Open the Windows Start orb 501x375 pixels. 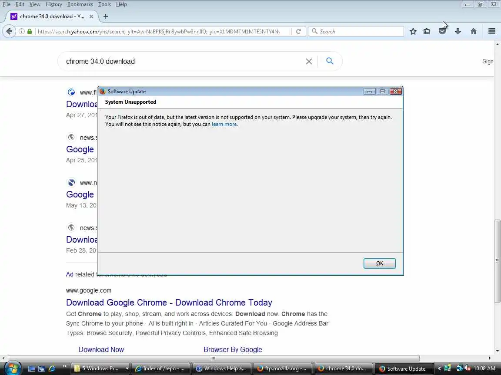click(13, 368)
